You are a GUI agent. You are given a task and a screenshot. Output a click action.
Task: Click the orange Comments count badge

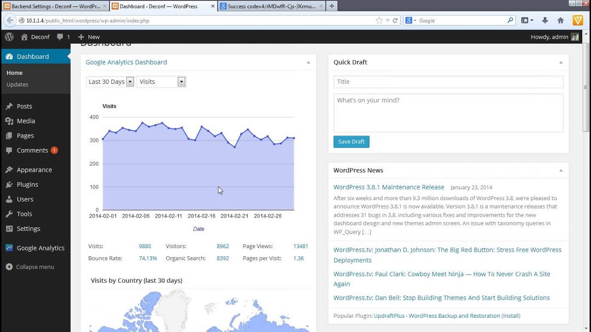54,150
